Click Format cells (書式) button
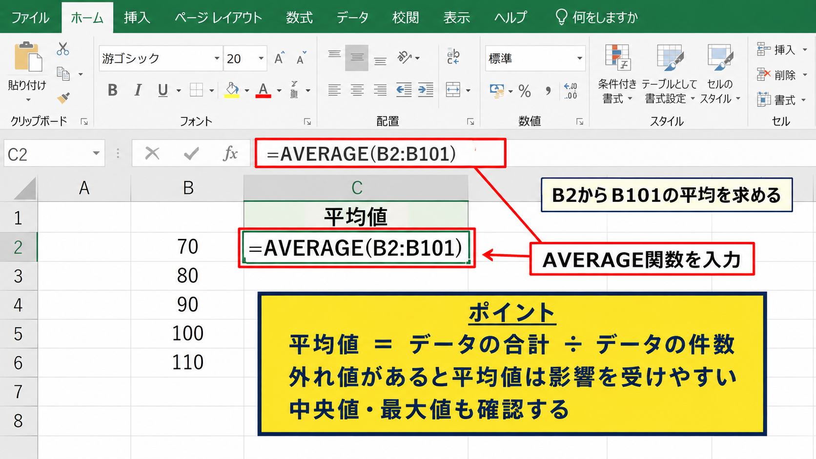The image size is (816, 459). point(782,100)
